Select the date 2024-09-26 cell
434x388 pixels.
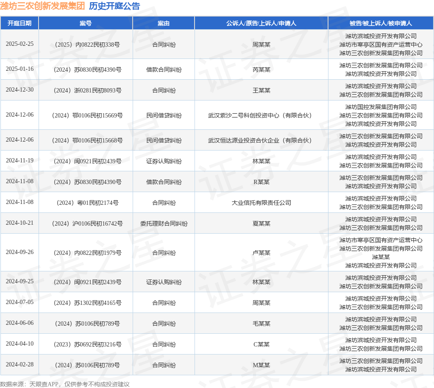(19, 252)
